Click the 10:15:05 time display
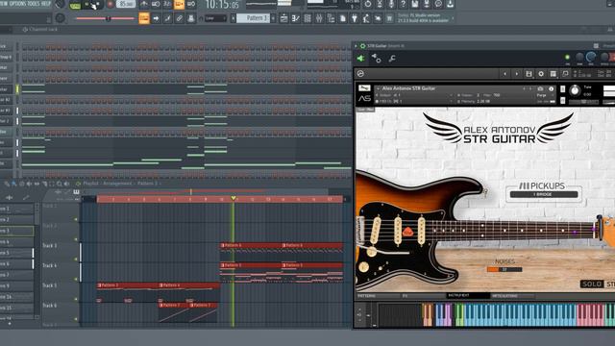The image size is (615, 346). click(222, 5)
